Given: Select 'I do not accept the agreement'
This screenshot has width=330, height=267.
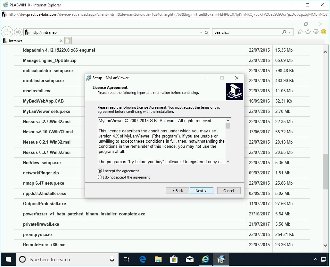Looking at the screenshot, I should click(100, 177).
